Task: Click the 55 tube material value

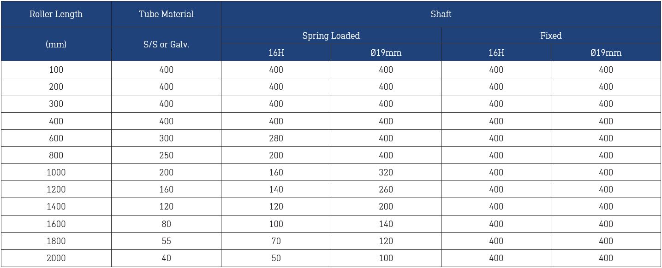Action: click(166, 241)
